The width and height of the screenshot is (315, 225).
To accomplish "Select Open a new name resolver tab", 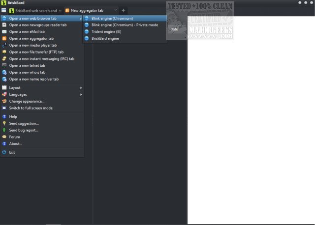I will pyautogui.click(x=42, y=79).
